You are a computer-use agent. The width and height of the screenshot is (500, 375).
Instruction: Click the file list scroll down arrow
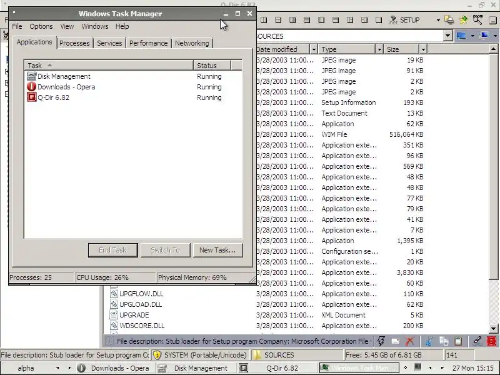[x=493, y=328]
